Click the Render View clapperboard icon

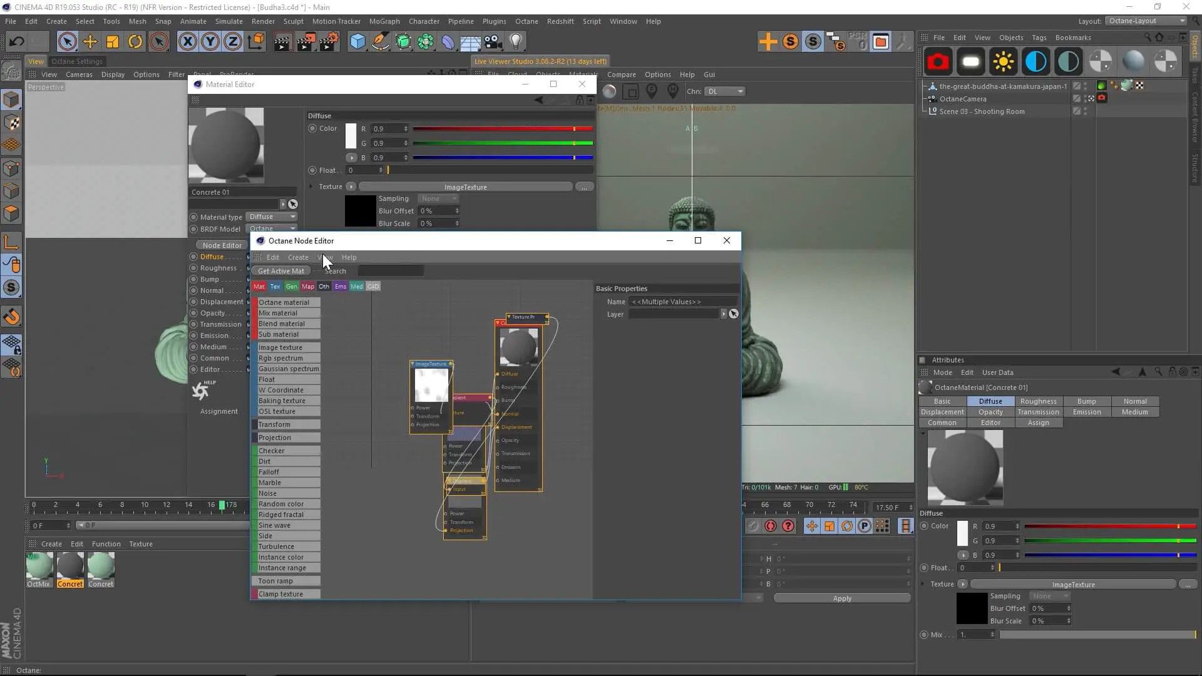pos(282,42)
